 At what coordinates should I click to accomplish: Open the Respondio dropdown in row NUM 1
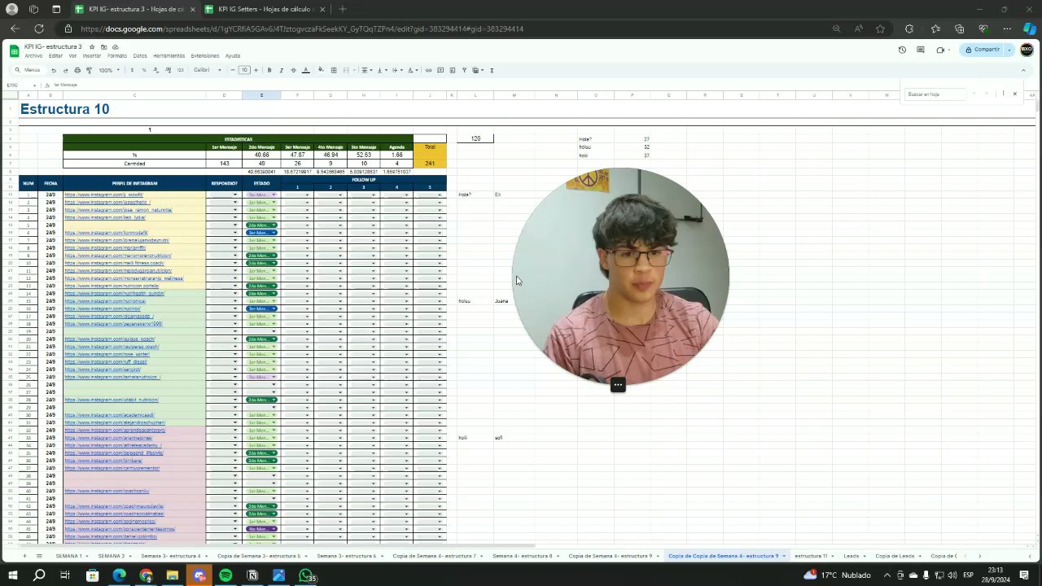coord(235,195)
